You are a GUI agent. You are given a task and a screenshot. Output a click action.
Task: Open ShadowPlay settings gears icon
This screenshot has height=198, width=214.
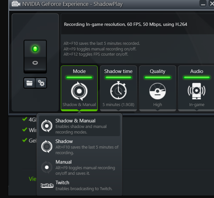tap(41, 83)
